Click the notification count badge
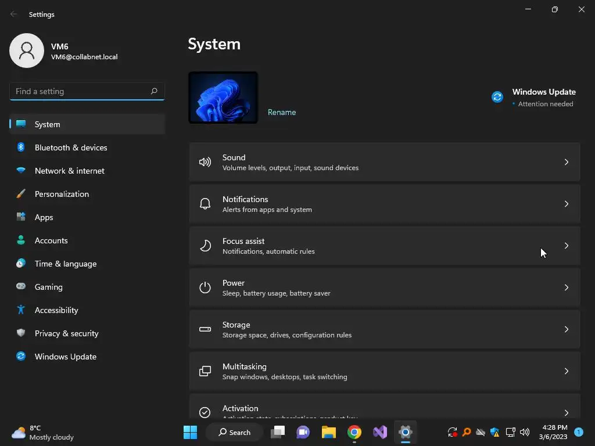 pos(579,432)
